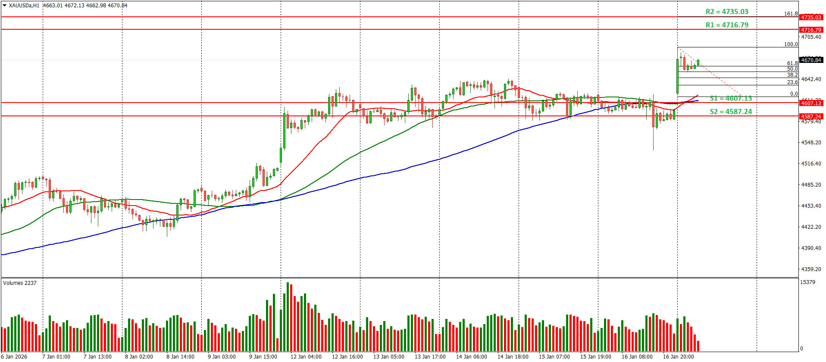
Task: Click the 4548.20 price scale value
Action: coord(811,143)
